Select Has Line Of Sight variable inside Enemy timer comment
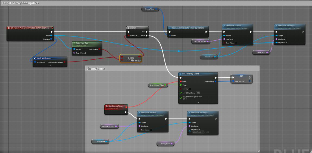This screenshot has height=153, width=312. [x=110, y=126]
